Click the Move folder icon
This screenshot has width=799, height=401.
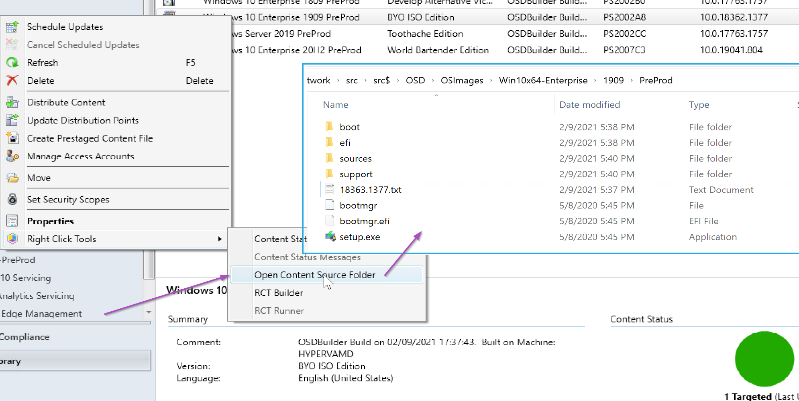12,178
